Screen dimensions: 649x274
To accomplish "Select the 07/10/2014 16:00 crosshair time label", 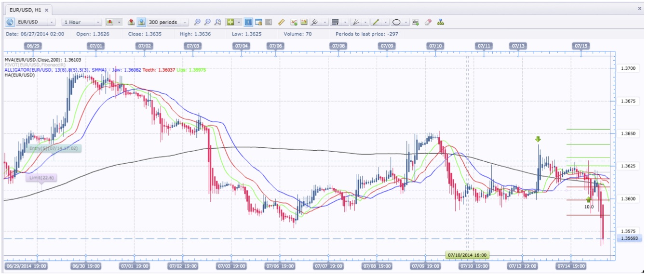I will (x=467, y=255).
